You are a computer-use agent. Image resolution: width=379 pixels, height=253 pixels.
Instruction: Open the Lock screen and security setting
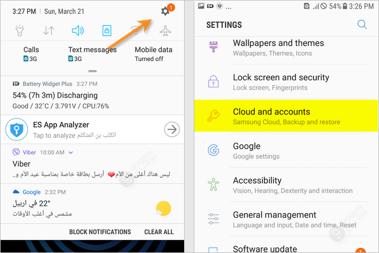pyautogui.click(x=286, y=81)
